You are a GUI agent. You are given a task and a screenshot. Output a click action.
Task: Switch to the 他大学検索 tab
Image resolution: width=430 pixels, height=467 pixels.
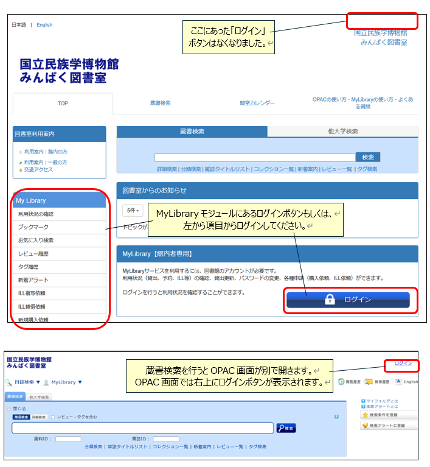point(342,132)
